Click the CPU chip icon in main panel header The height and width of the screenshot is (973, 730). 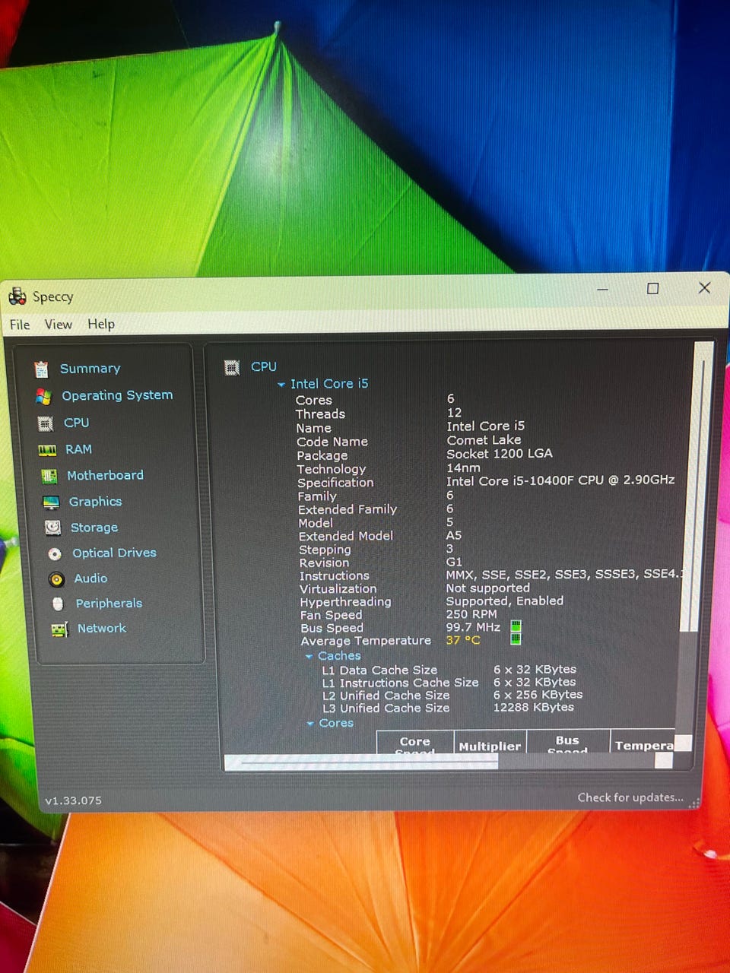pos(232,368)
